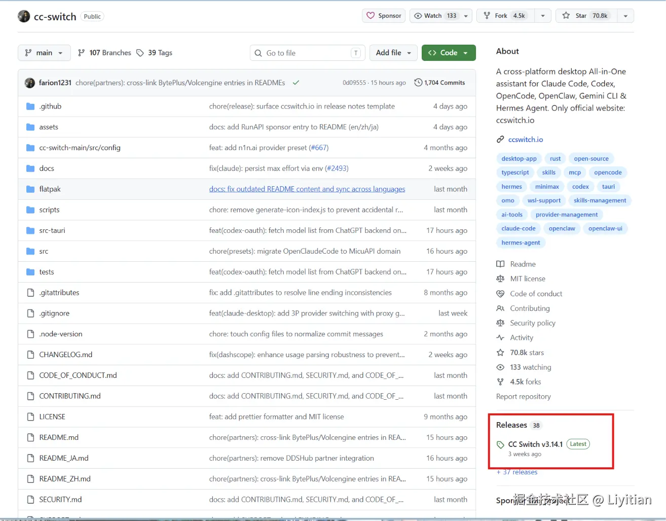Open the 1,704 Commits history
Image resolution: width=666 pixels, height=521 pixels.
coord(440,83)
